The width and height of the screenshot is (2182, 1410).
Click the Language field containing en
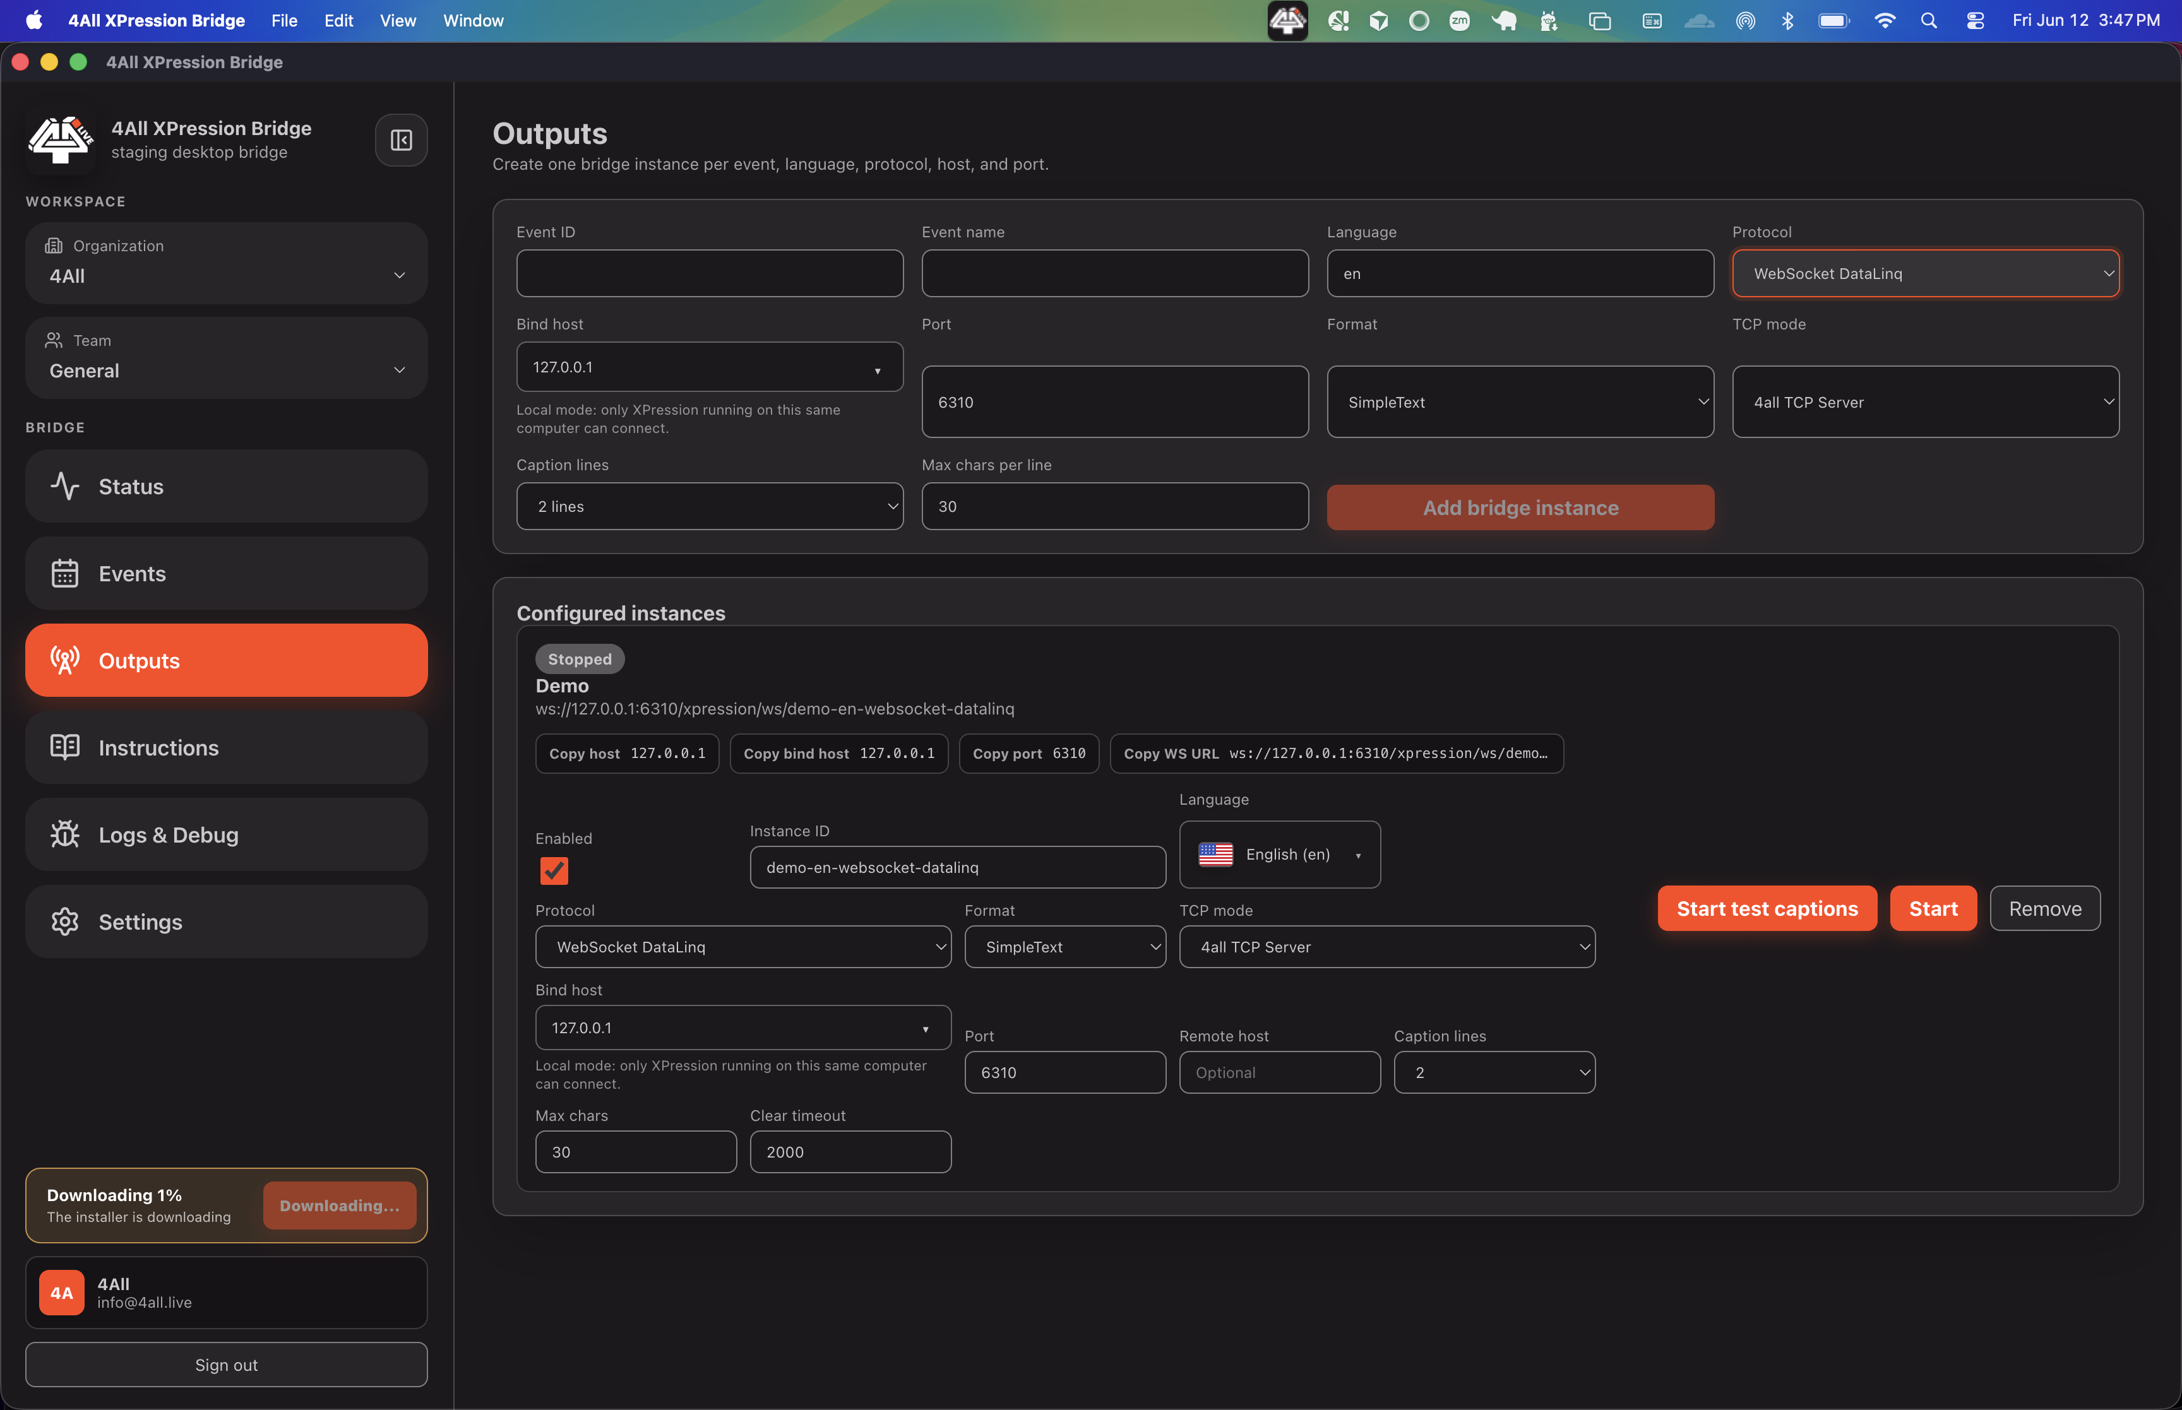[1520, 274]
